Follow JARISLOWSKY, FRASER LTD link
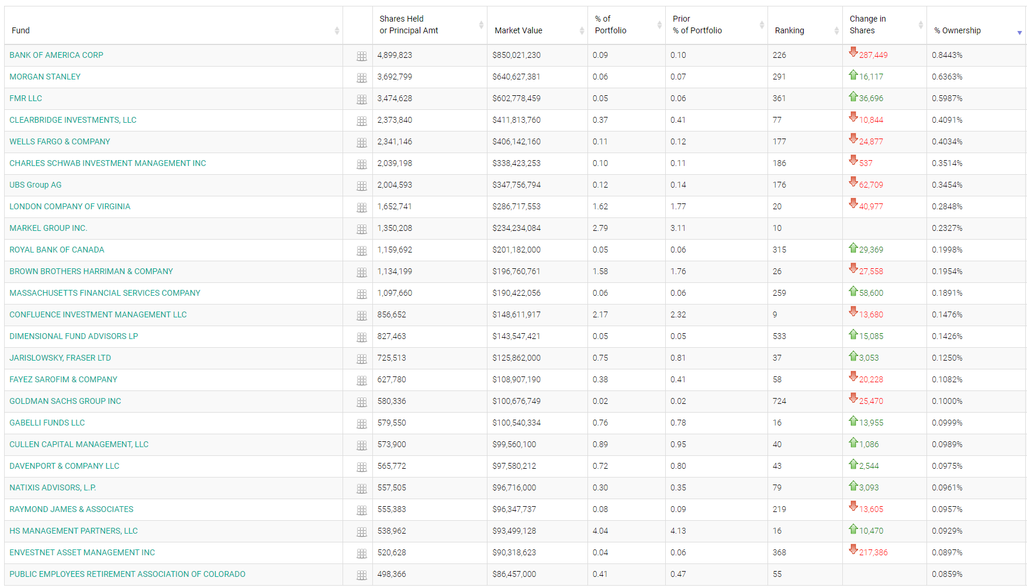Image resolution: width=1027 pixels, height=588 pixels. 60,358
